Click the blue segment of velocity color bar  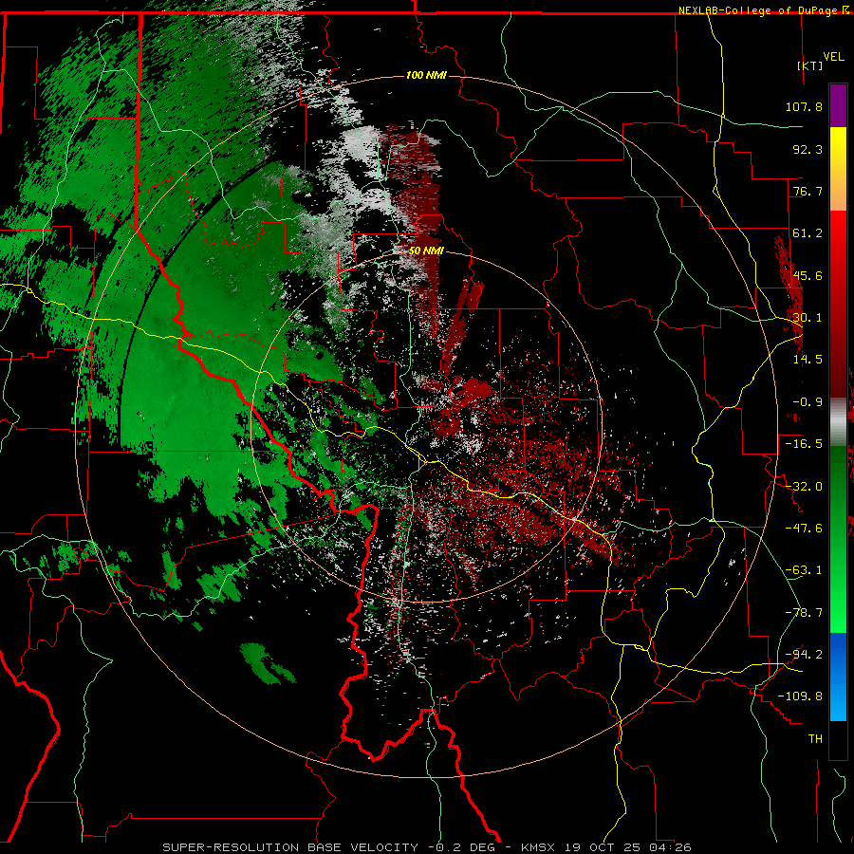pos(838,677)
